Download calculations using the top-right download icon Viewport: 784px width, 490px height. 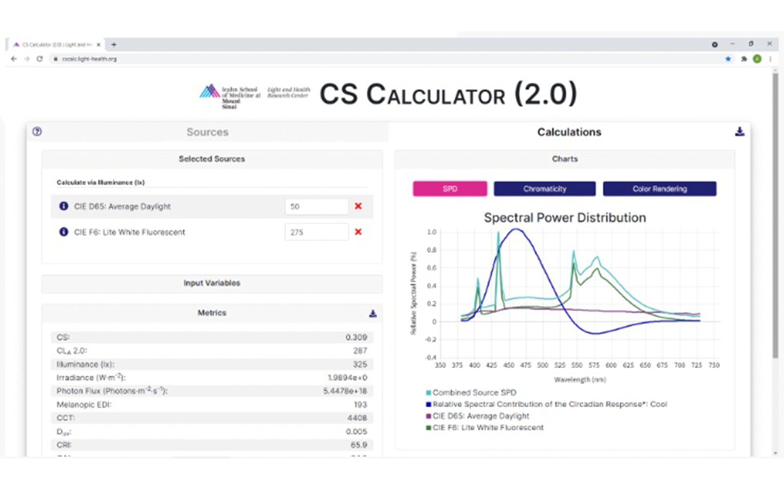click(739, 131)
